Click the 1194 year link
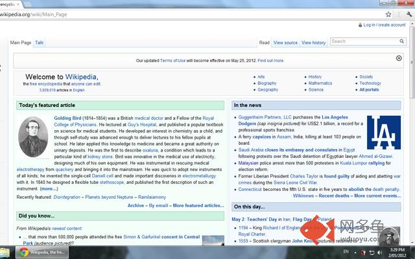 click(x=243, y=228)
